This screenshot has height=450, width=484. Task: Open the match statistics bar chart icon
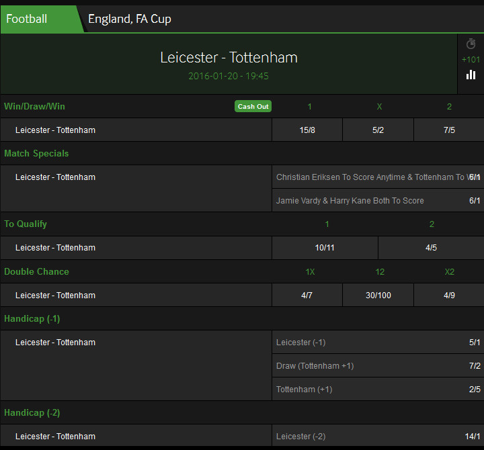pos(471,75)
